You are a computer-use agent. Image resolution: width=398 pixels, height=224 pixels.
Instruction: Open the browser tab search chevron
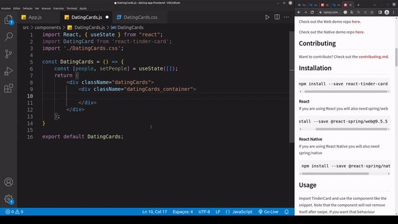(x=374, y=5)
